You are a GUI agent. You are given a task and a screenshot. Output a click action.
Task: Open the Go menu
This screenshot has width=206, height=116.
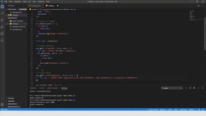click(x=30, y=2)
